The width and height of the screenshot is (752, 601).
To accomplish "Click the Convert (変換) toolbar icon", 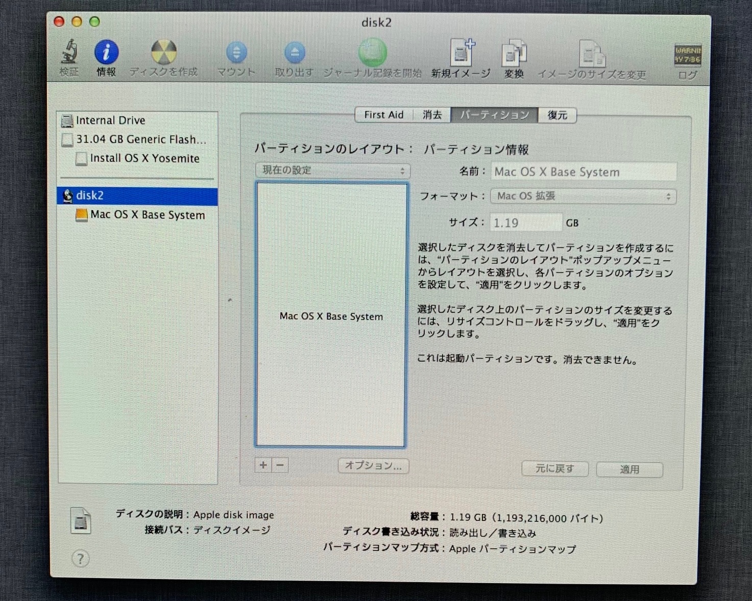I will click(514, 53).
